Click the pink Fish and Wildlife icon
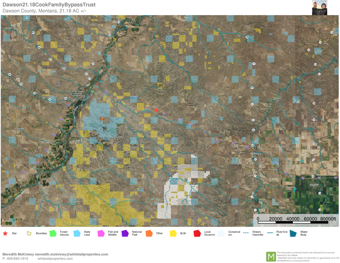340x263 pixels. (101, 233)
